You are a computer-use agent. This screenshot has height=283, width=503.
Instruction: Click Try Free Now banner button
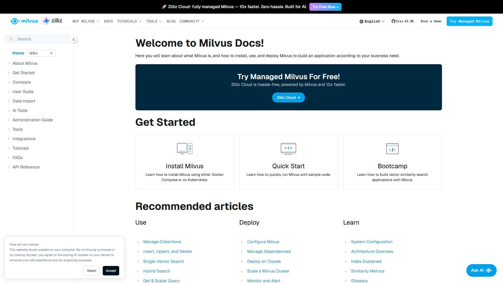point(325,7)
